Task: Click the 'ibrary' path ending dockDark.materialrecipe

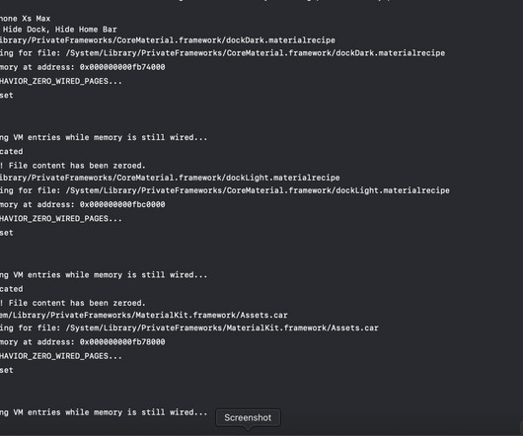Action: [168, 40]
